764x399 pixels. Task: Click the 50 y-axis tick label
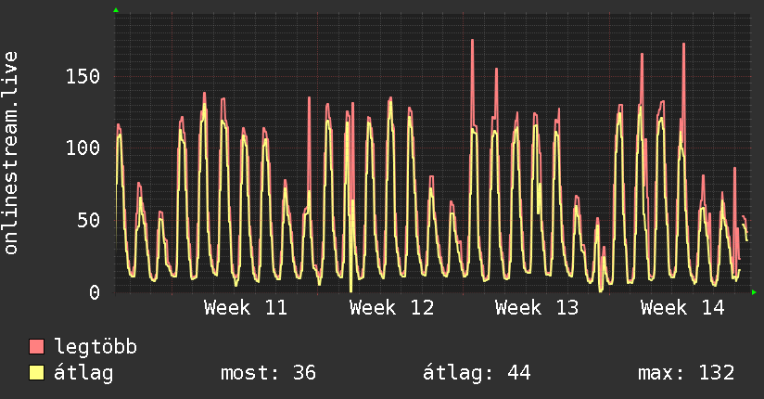pos(89,221)
